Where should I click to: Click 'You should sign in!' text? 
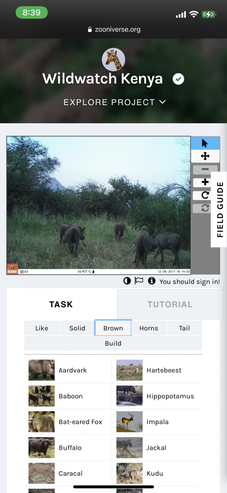coord(190,282)
